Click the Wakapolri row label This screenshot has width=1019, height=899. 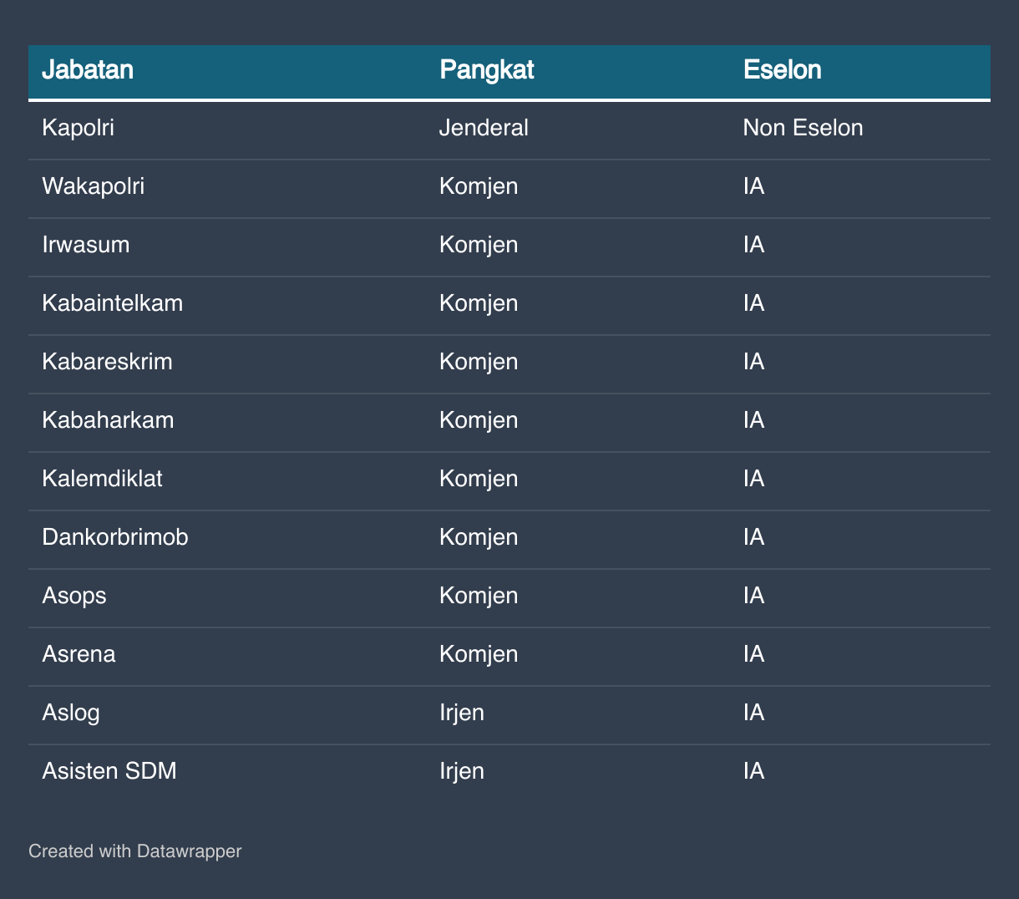[94, 186]
